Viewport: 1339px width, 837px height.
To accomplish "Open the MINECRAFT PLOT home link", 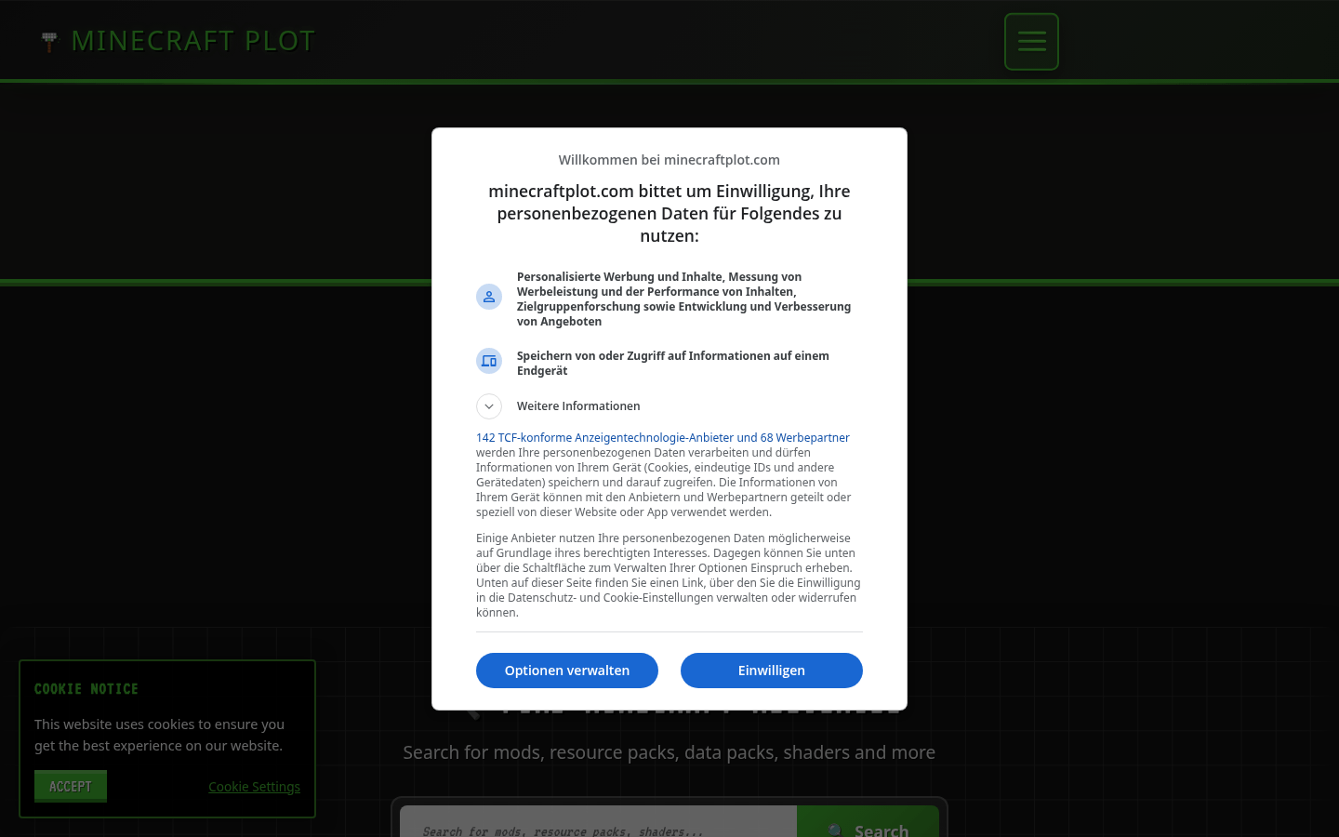I will tap(179, 41).
